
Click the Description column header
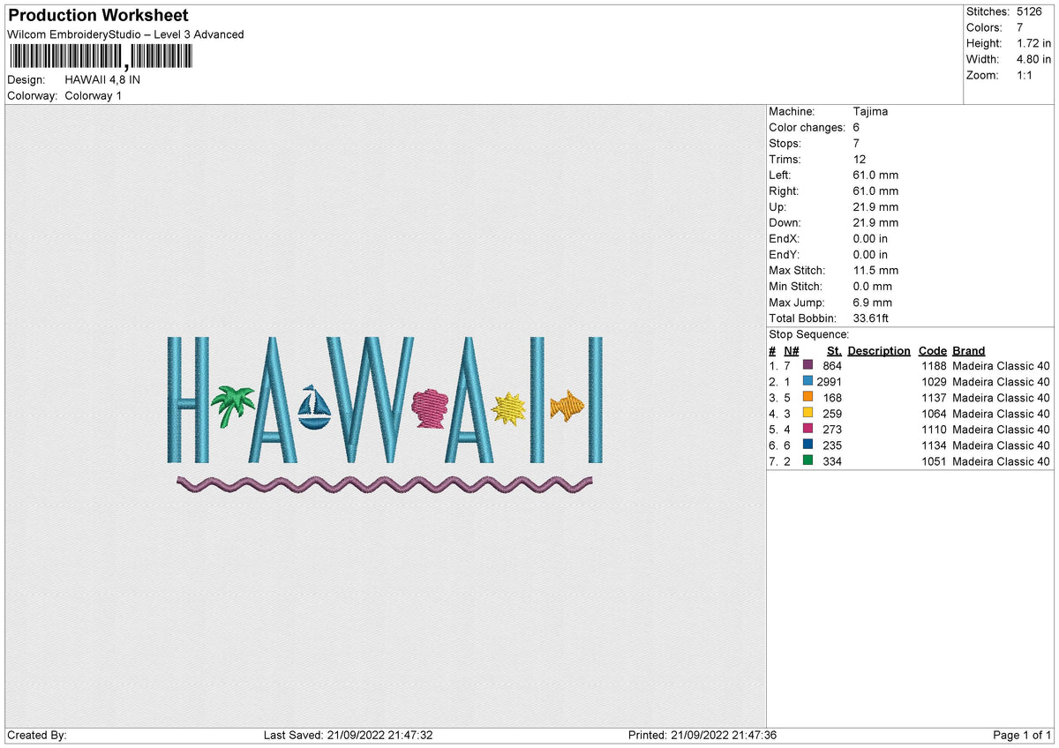coord(879,351)
